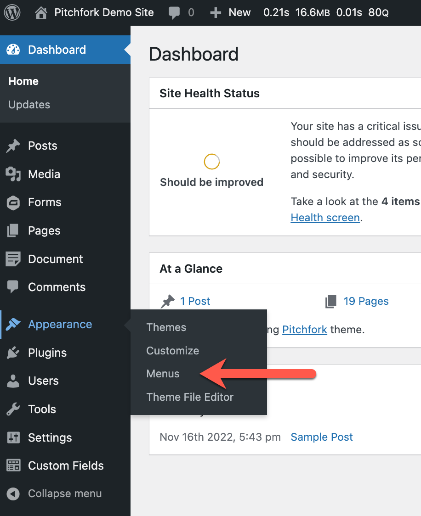Click Customize in the Appearance submenu

172,351
